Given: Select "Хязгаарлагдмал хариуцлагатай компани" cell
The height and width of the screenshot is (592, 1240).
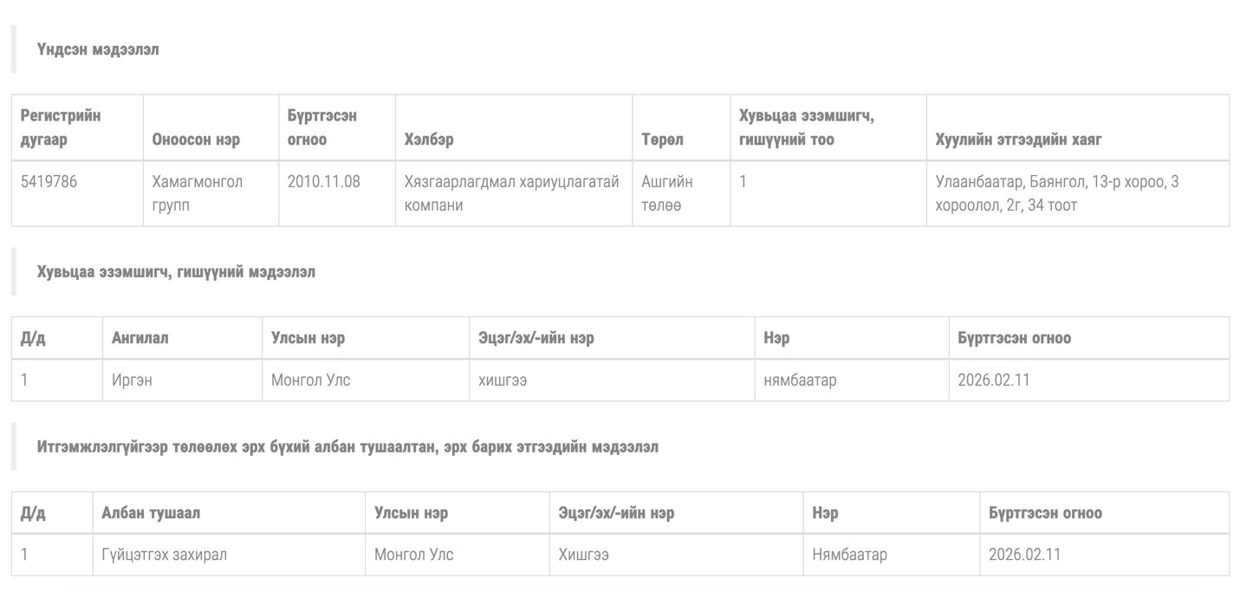Looking at the screenshot, I should coord(511,193).
